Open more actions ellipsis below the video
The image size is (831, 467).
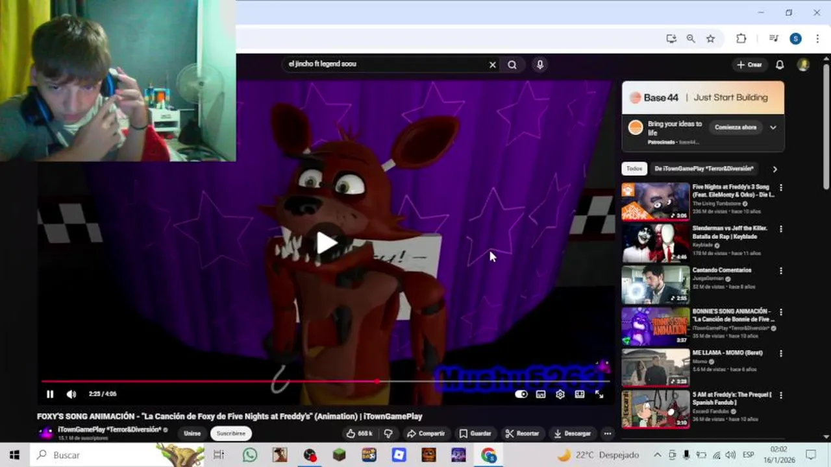(608, 433)
